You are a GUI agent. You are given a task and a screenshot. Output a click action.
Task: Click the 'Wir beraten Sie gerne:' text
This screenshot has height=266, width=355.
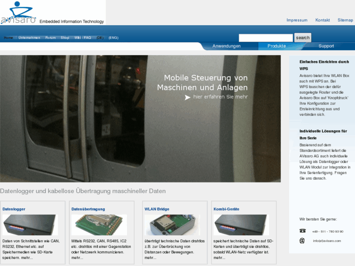pos(318,219)
